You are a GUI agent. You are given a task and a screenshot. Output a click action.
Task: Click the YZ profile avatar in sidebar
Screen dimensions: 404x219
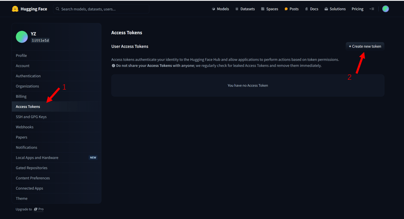pos(22,37)
